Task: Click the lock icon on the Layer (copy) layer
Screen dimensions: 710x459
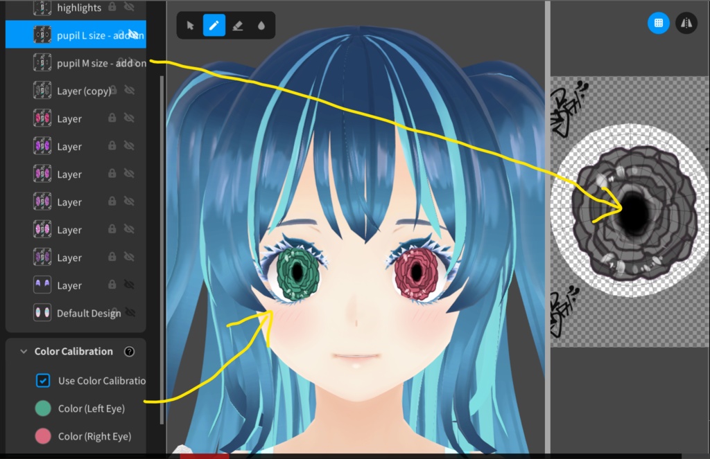Action: (113, 91)
